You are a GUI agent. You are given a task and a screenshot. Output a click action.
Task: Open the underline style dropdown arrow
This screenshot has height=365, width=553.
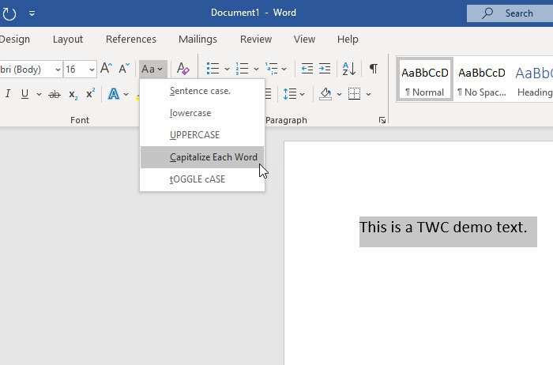coord(39,94)
